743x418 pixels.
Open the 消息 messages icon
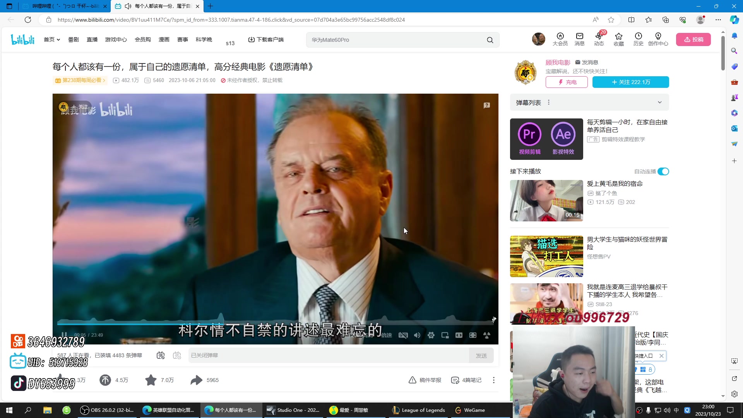579,39
